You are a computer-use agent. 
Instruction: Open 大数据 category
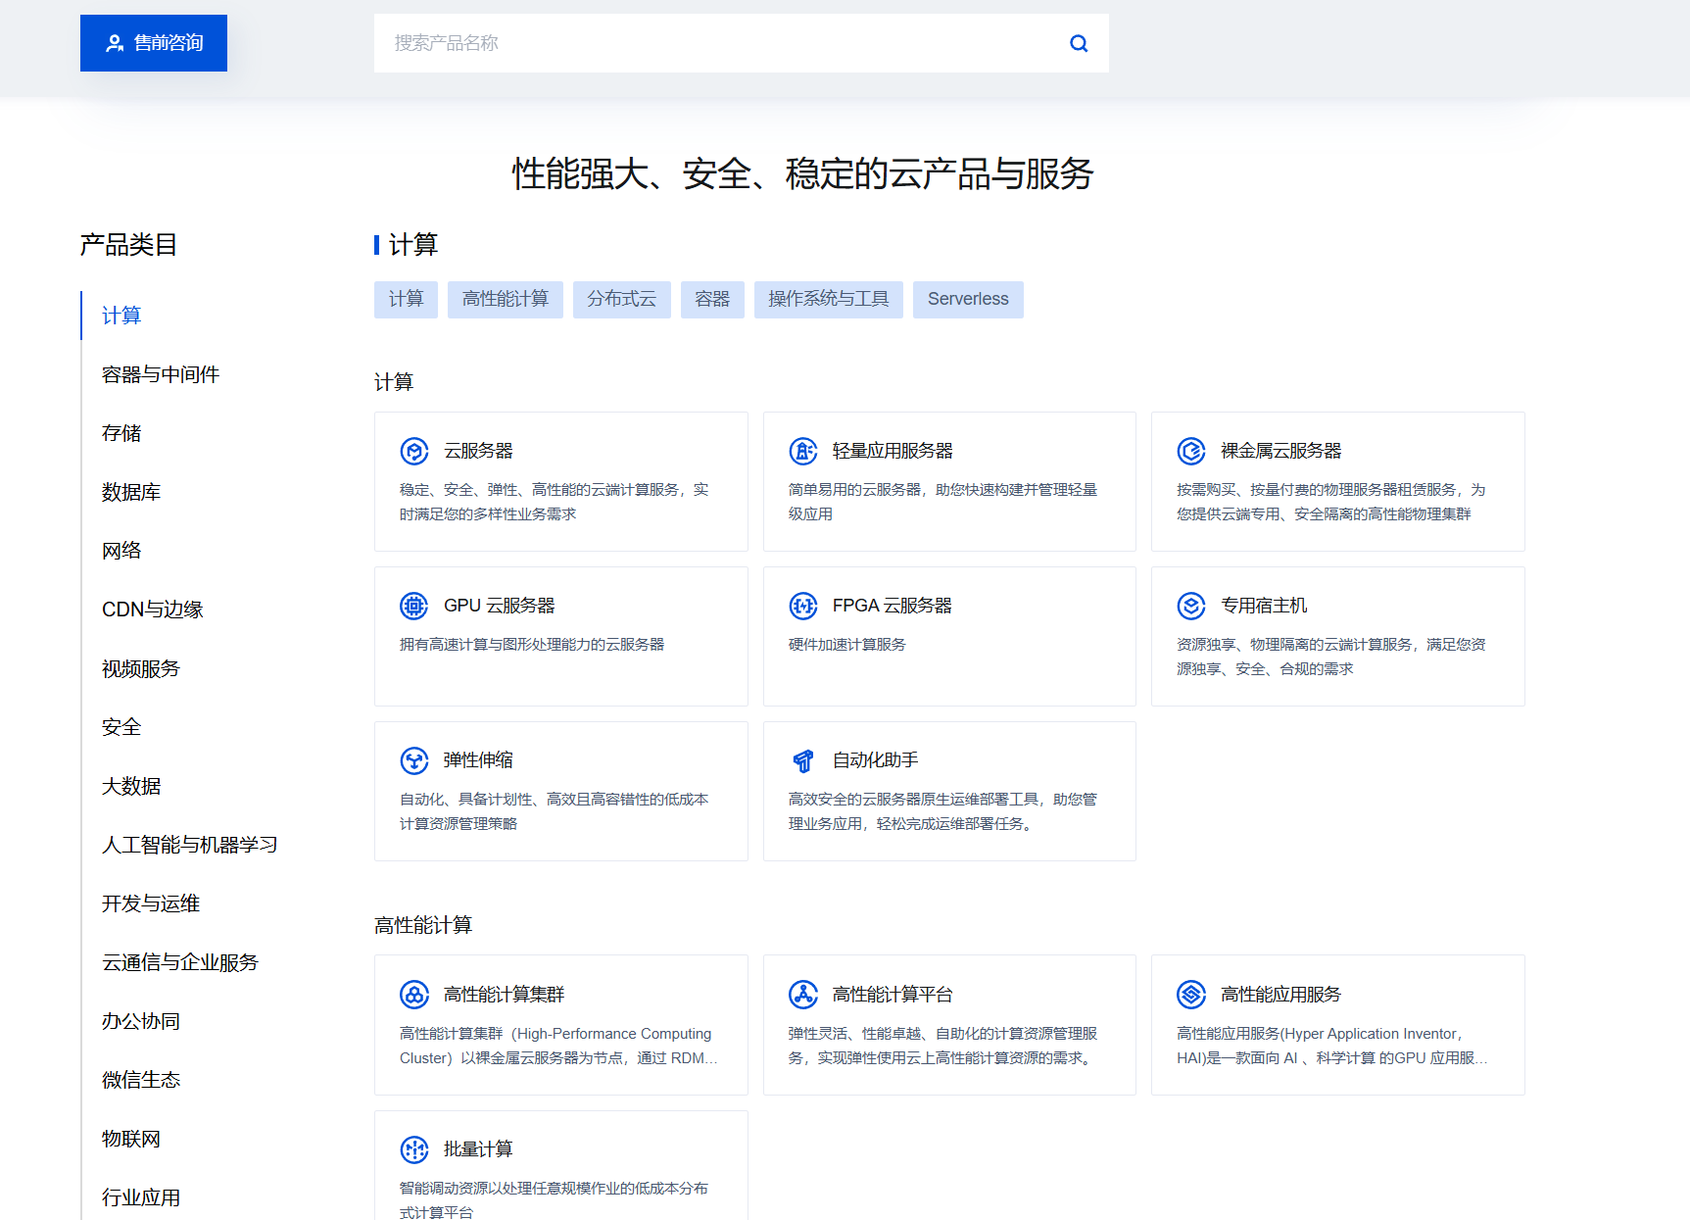[x=131, y=786]
